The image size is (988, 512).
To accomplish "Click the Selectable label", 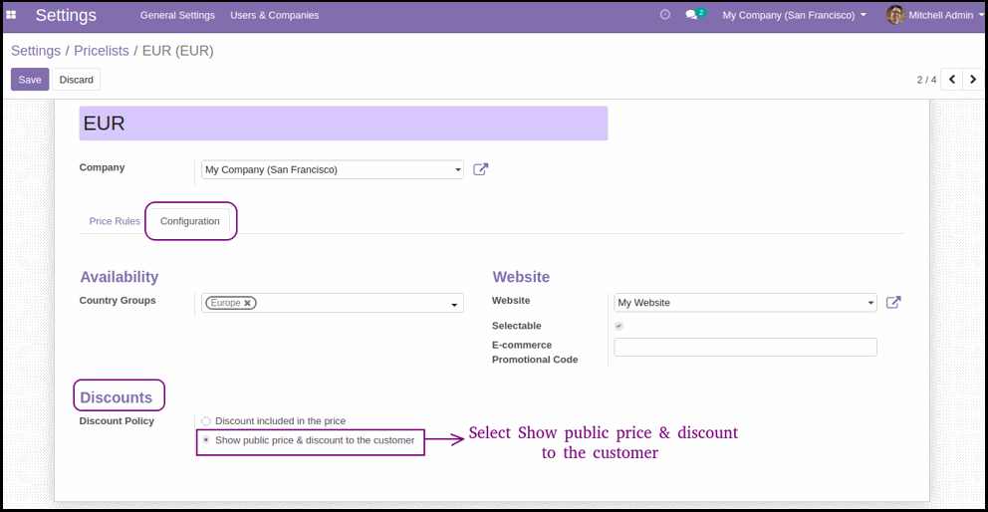I will [517, 326].
